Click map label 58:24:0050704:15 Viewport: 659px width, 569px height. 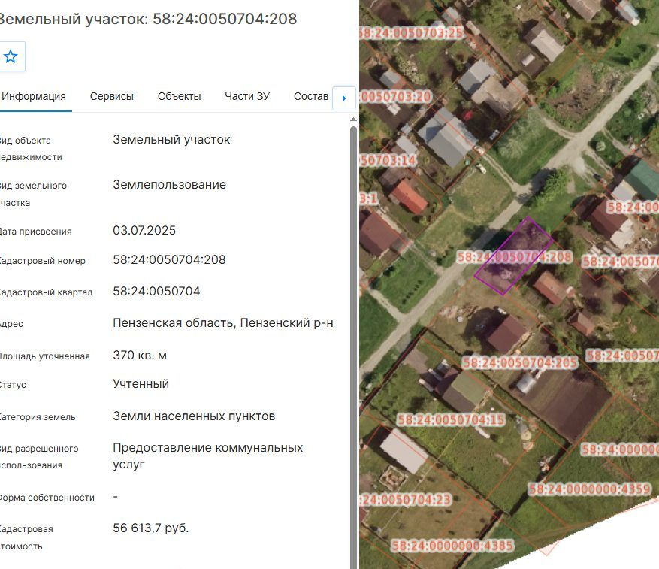coord(451,419)
